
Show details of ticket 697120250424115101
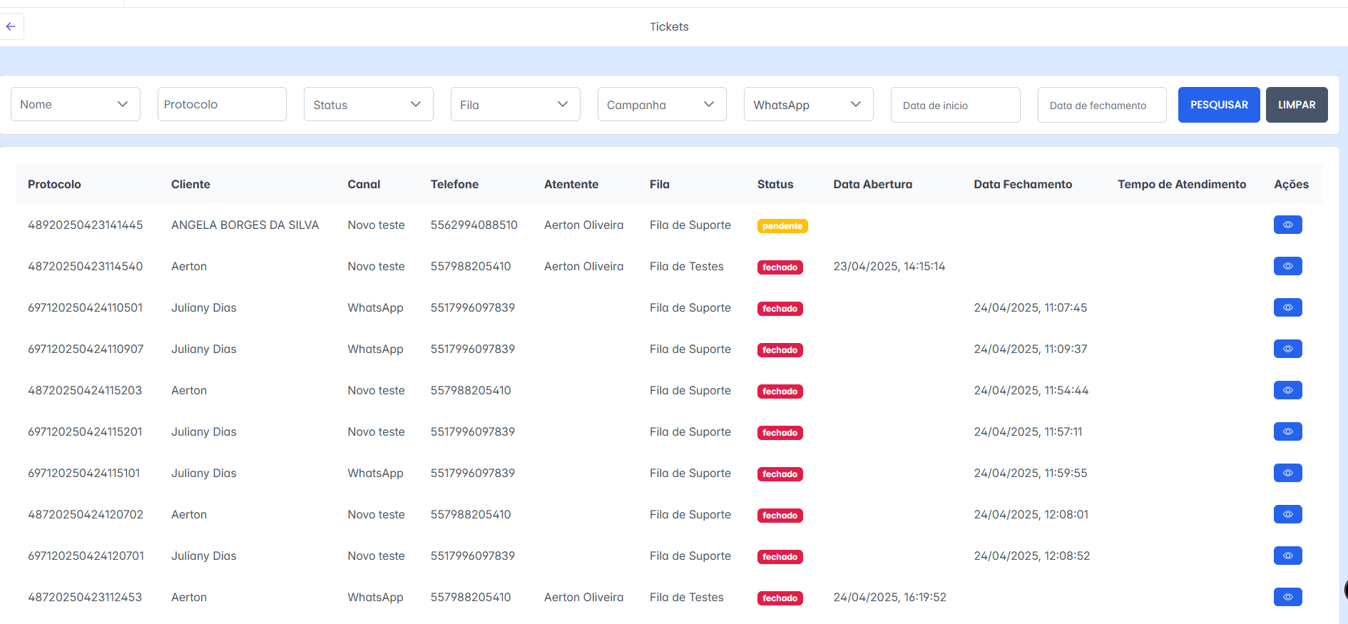pos(1287,473)
